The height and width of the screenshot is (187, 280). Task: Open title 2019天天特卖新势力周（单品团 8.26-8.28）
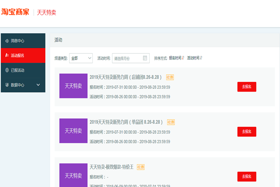coord(126,122)
